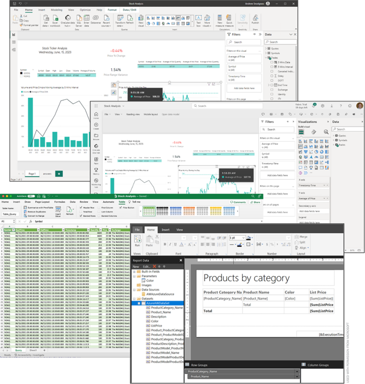Check the Delay field in the Data pane
Screen dimensions: 365x384
click(x=272, y=76)
